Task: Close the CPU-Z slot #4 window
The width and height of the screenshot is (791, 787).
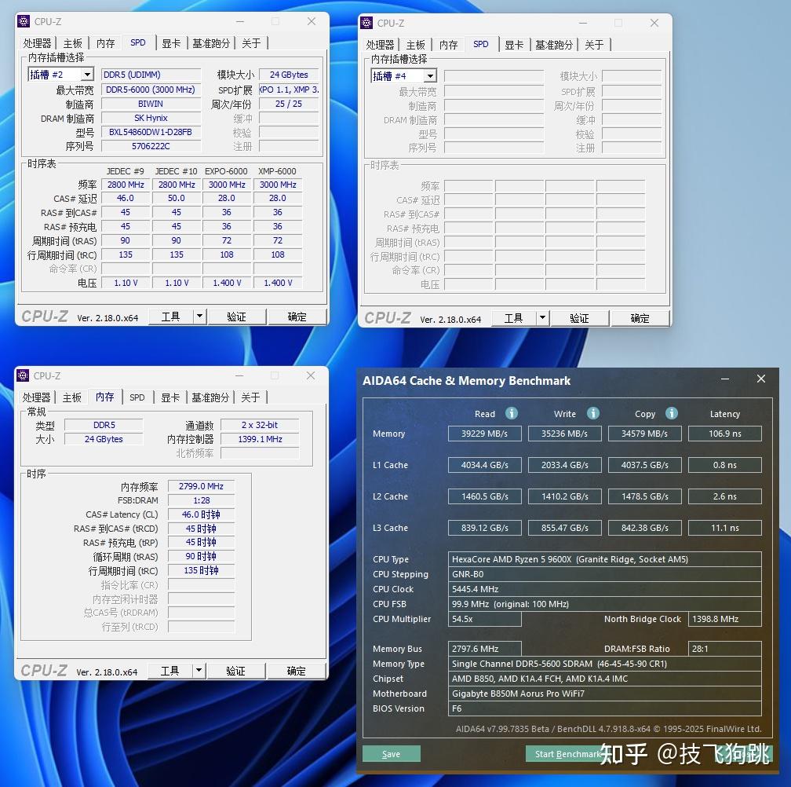Action: (654, 23)
